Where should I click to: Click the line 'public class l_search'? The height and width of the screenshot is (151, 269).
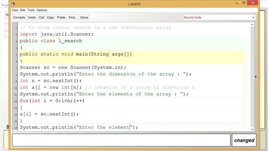51,41
